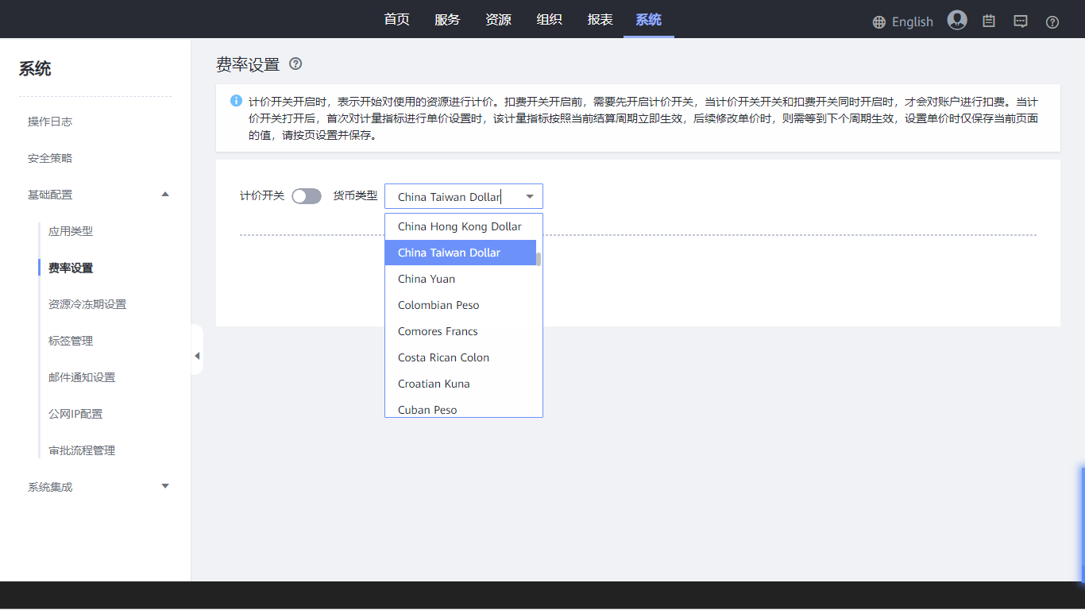This screenshot has width=1085, height=610.
Task: Open the user avatar account menu
Action: (957, 21)
